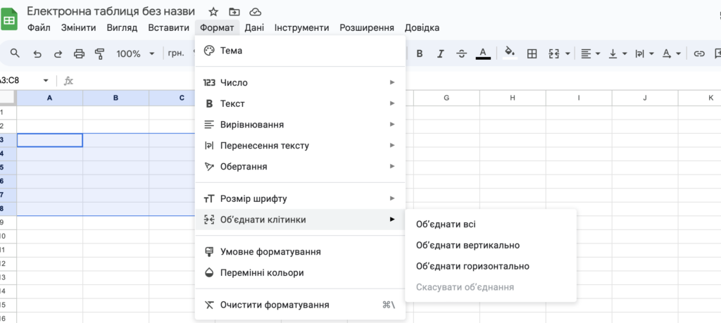Star the spreadsheet with the star icon
The image size is (721, 323).
coord(213,11)
